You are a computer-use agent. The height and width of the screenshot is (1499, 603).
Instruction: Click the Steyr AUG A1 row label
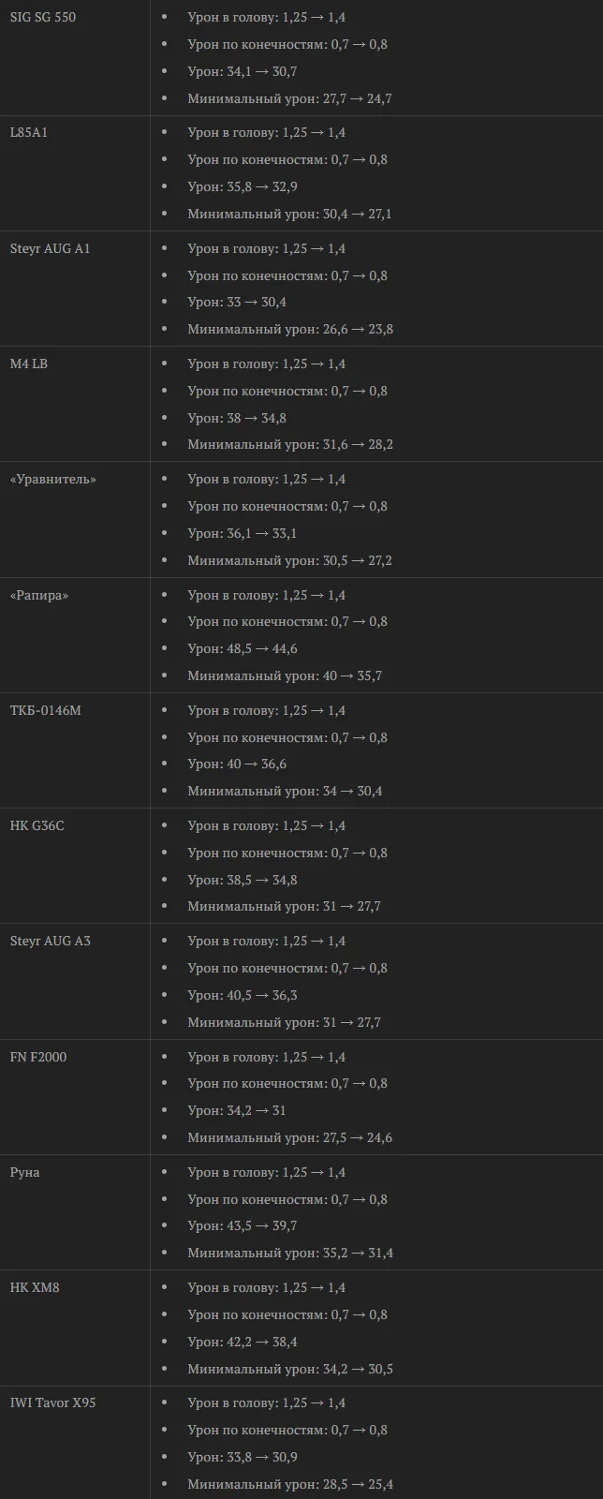pyautogui.click(x=51, y=248)
